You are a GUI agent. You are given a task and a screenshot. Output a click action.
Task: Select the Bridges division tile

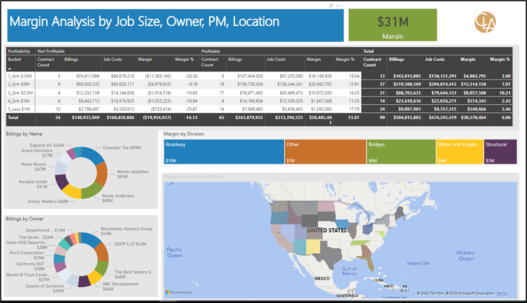(400, 151)
